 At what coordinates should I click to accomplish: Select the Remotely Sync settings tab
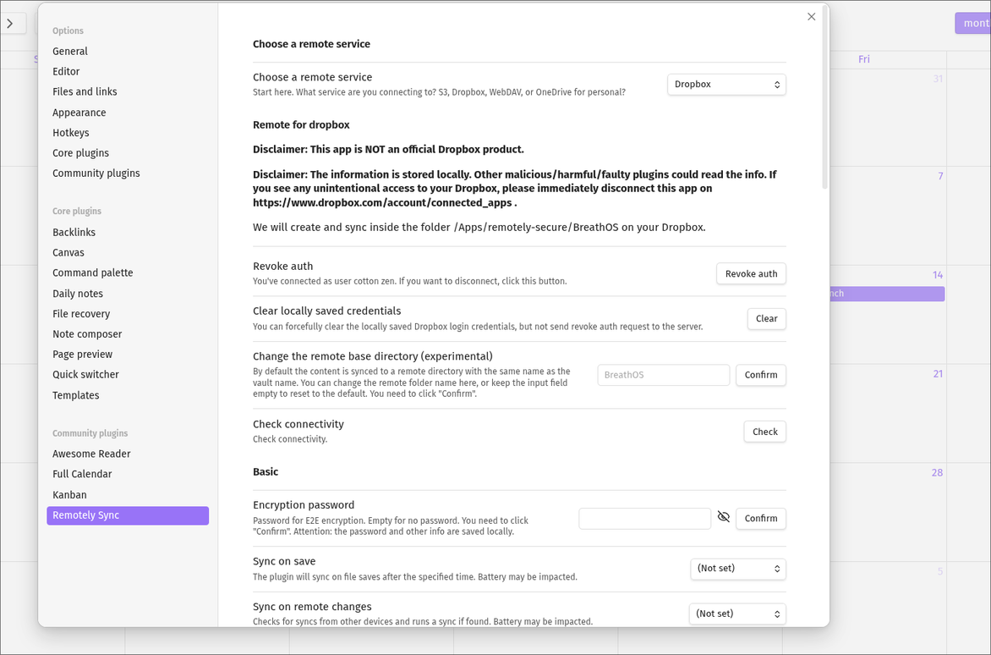127,515
